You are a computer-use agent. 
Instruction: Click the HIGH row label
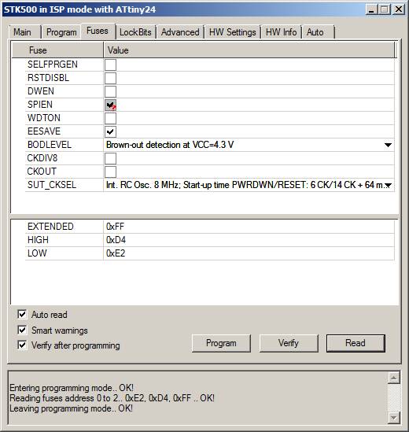[38, 240]
